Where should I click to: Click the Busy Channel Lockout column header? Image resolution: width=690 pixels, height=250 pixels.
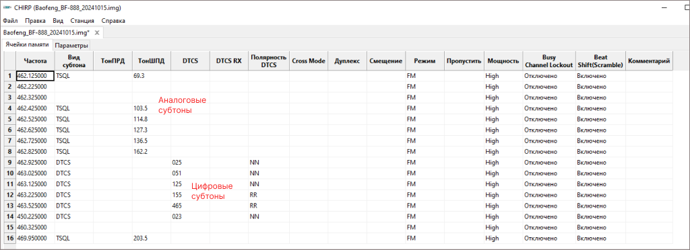pos(548,61)
